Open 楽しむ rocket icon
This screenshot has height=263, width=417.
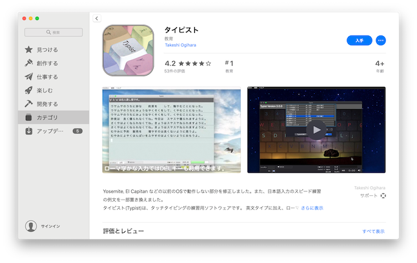tap(28, 90)
